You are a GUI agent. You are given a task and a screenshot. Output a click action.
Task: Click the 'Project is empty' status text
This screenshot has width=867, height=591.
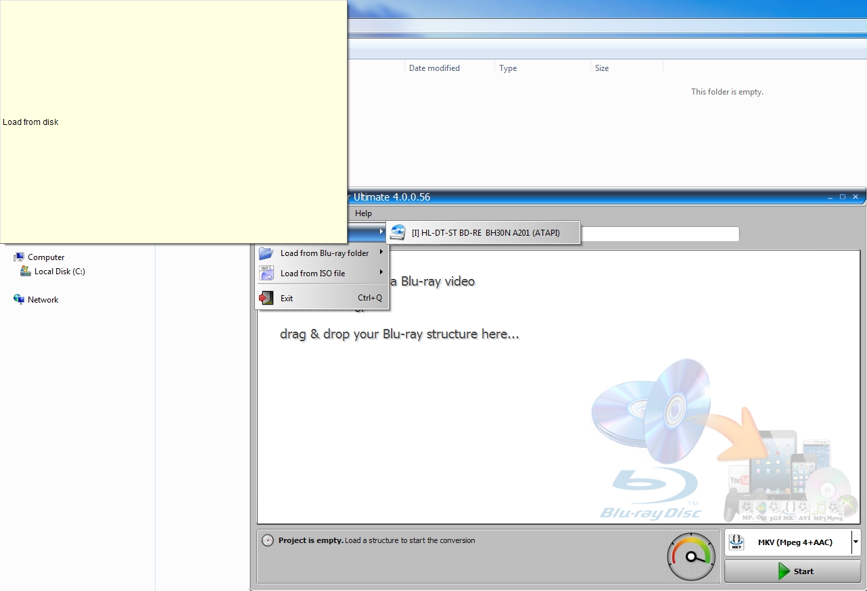[311, 540]
